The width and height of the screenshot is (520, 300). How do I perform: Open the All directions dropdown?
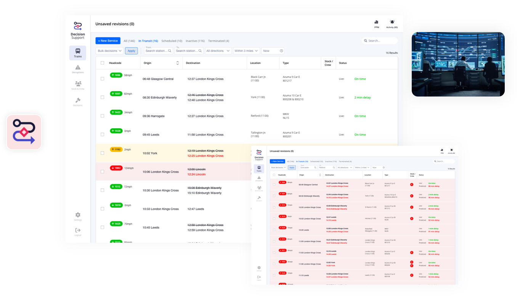(218, 51)
